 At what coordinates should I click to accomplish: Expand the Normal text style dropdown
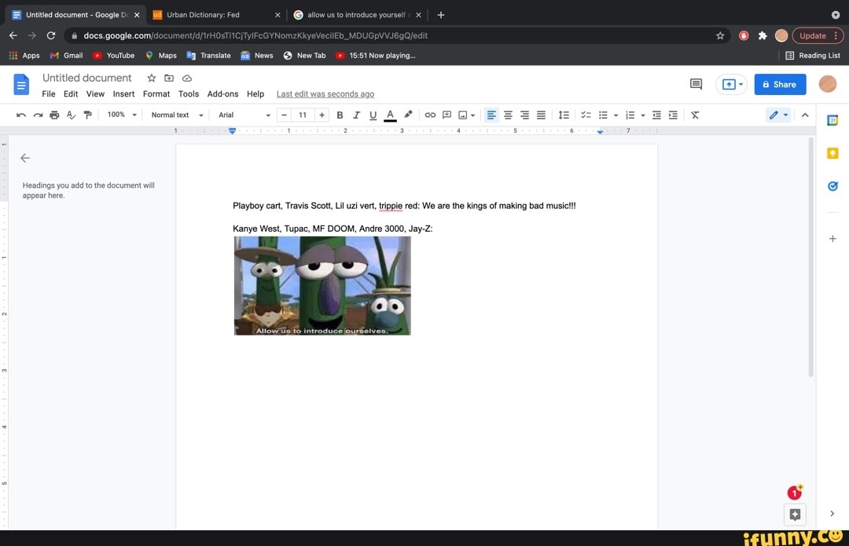177,115
